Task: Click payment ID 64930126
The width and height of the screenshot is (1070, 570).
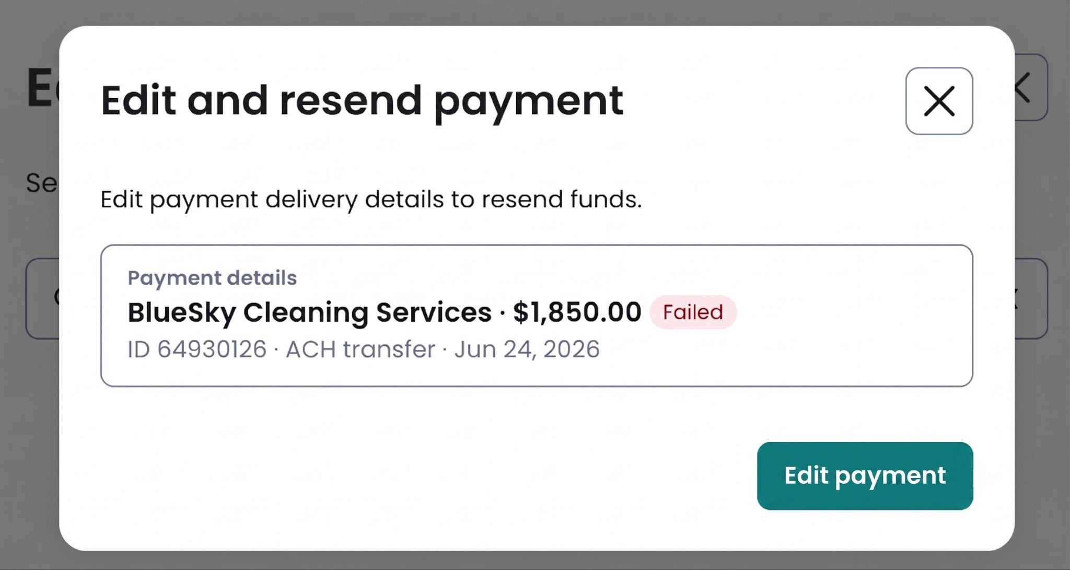Action: (x=197, y=349)
